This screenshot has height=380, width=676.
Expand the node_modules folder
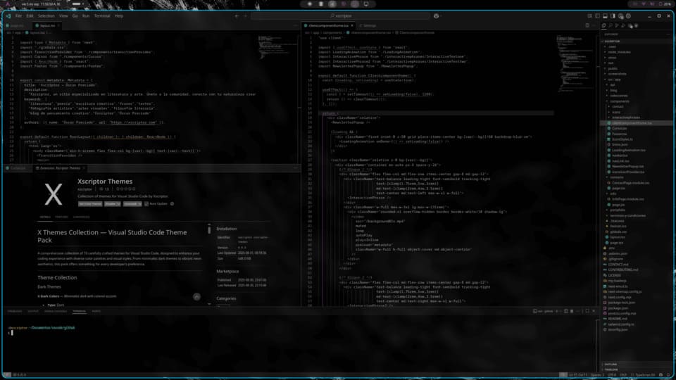[x=606, y=52]
